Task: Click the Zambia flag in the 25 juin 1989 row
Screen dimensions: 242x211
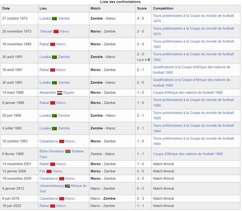Action: pos(54,116)
